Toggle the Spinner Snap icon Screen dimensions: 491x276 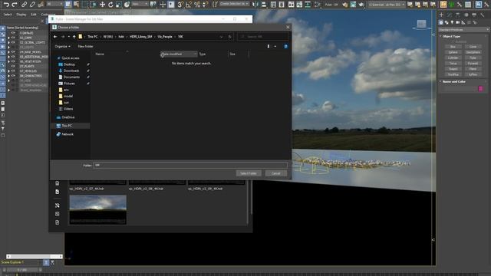(205, 5)
